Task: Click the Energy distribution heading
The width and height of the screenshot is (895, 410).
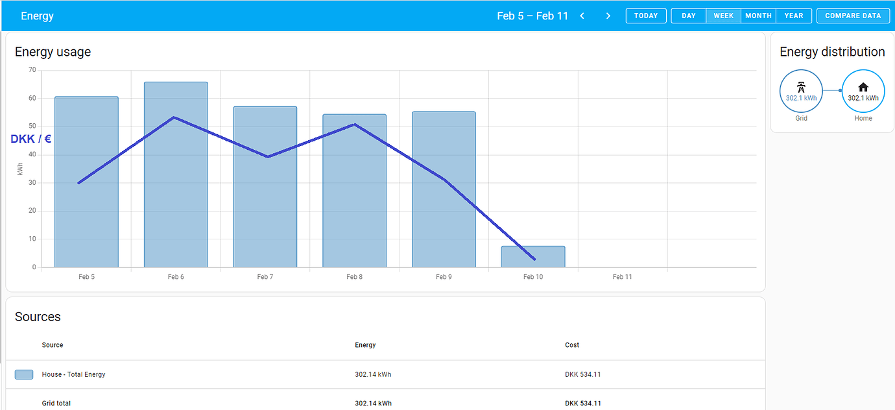Action: coord(832,52)
